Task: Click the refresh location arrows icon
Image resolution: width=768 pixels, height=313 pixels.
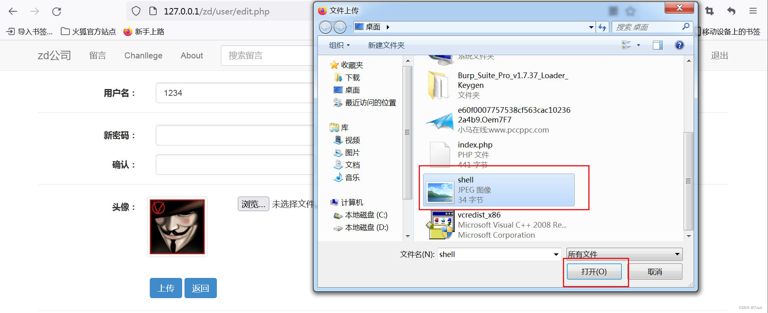Action: click(602, 27)
